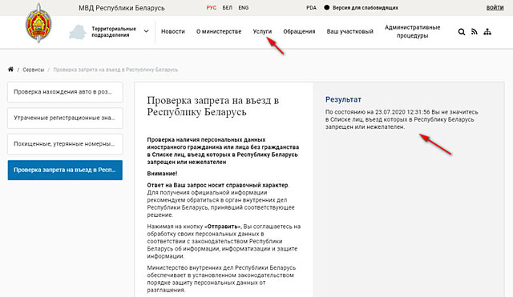Click the result text dated 23.07.2020
The image size is (513, 297).
(402, 119)
